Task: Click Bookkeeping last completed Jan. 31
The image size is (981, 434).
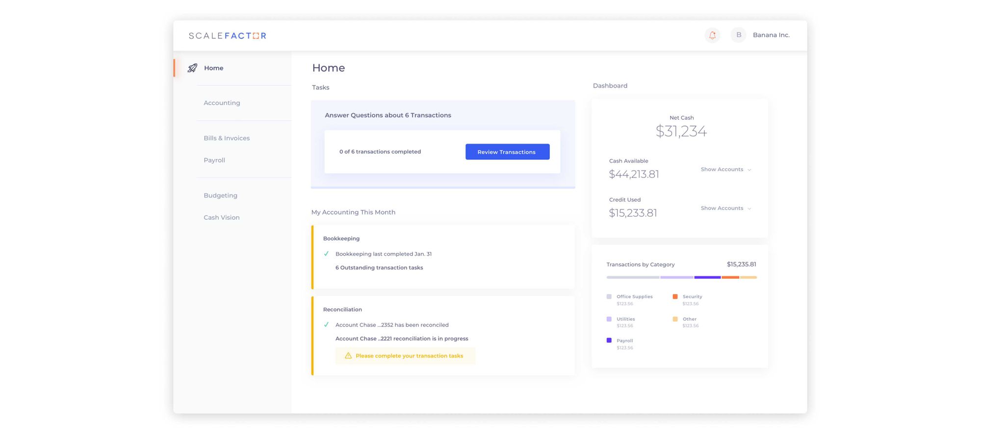Action: 384,254
